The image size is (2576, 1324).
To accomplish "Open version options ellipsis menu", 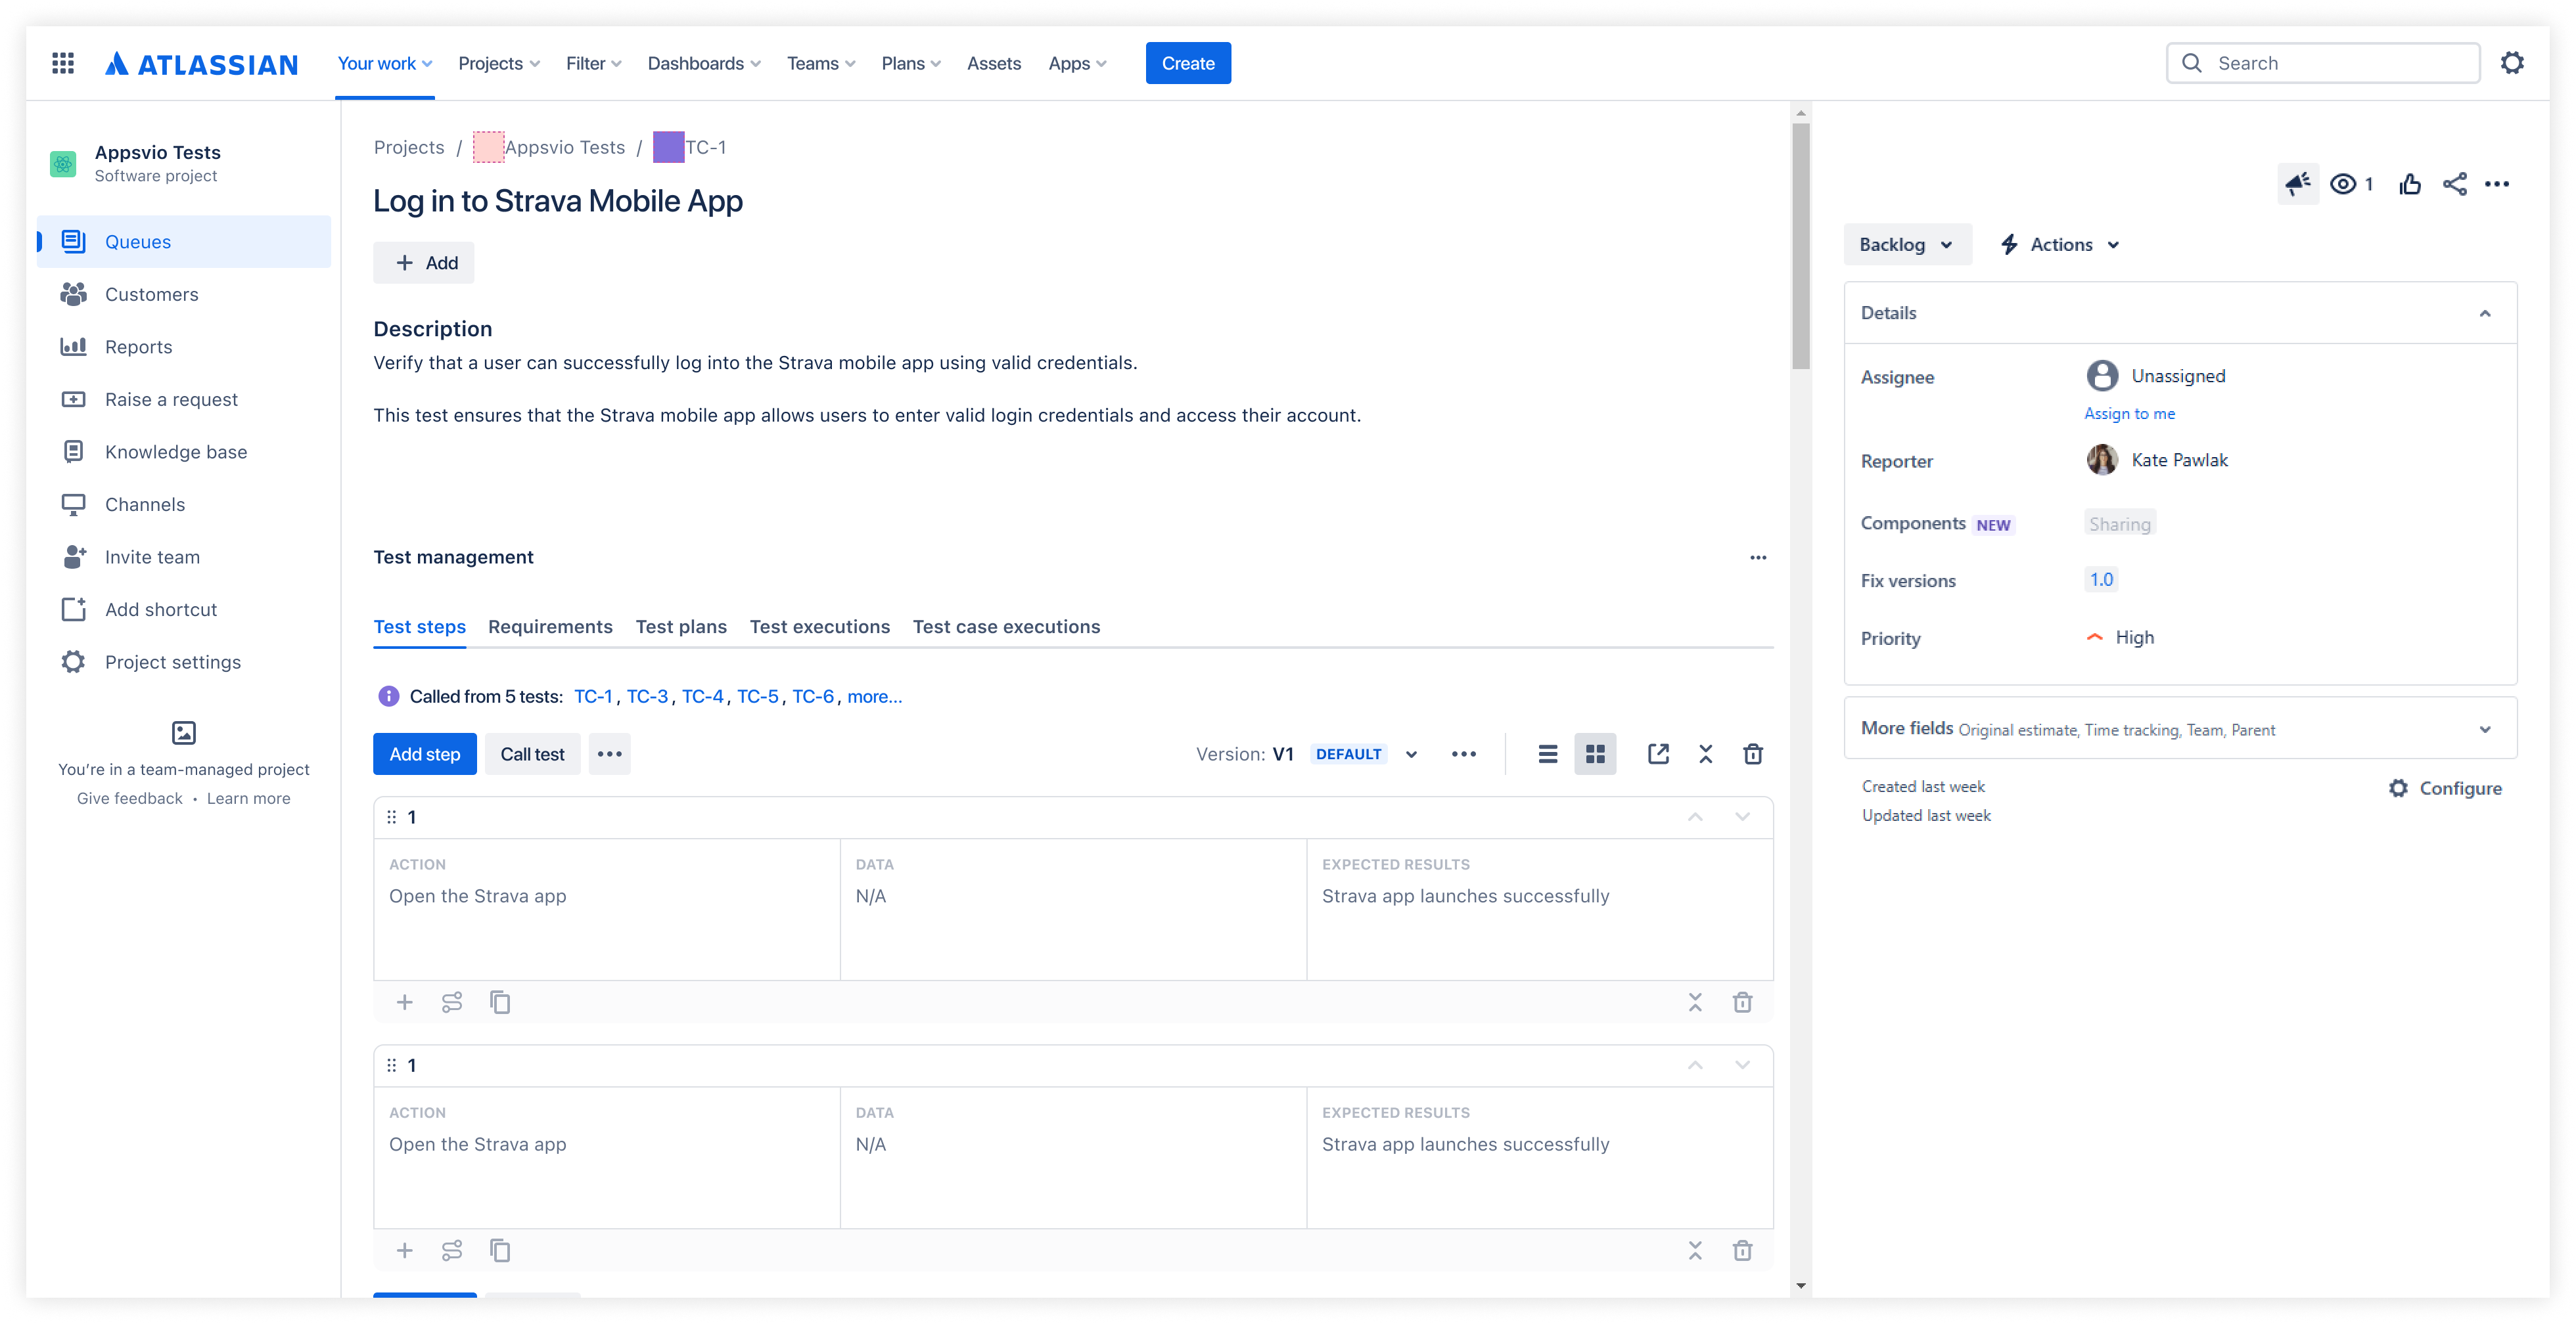I will point(1464,755).
